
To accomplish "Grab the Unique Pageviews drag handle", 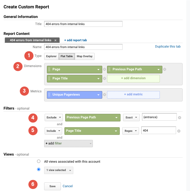I will (49, 95).
